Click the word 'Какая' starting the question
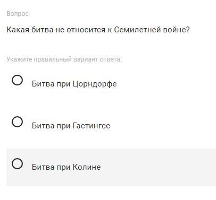Image resolution: width=216 pixels, height=200 pixels. click(x=18, y=30)
